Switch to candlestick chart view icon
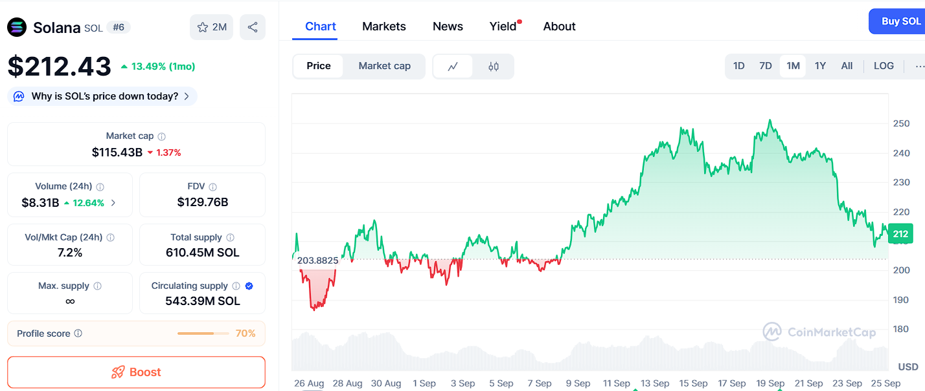 pos(494,66)
